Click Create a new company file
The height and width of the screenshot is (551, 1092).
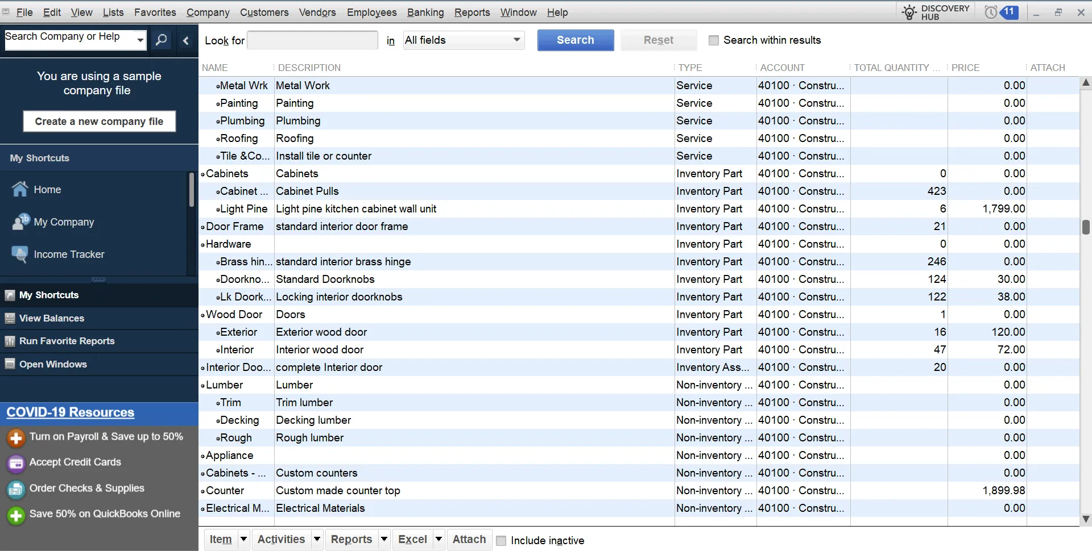coord(99,122)
